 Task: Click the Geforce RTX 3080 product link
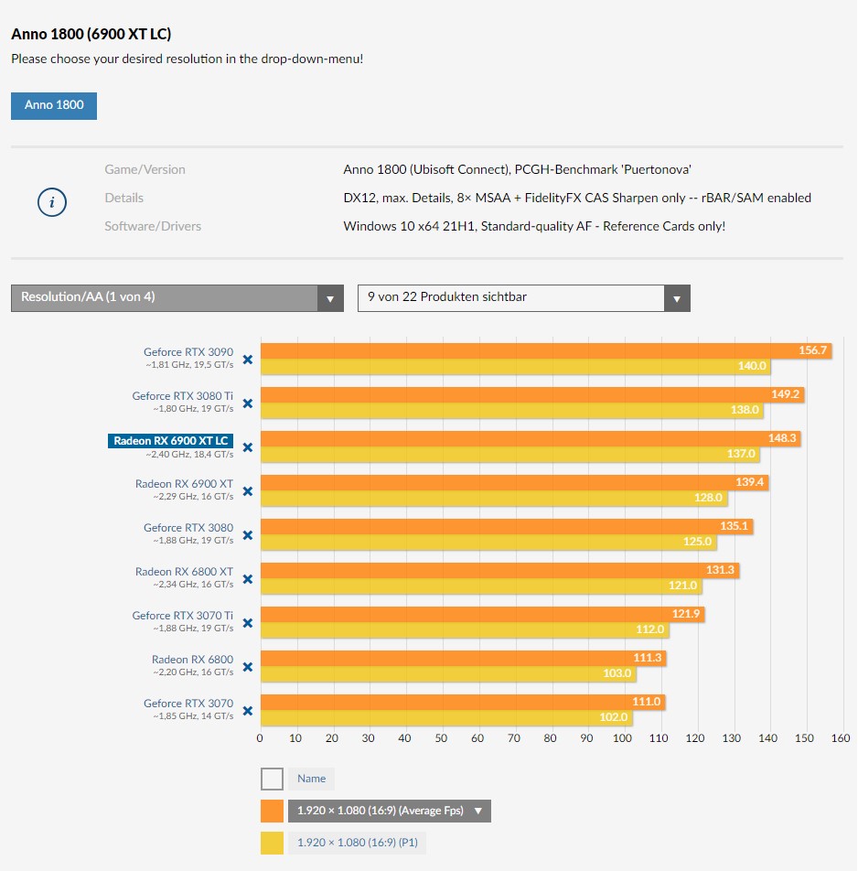(188, 528)
